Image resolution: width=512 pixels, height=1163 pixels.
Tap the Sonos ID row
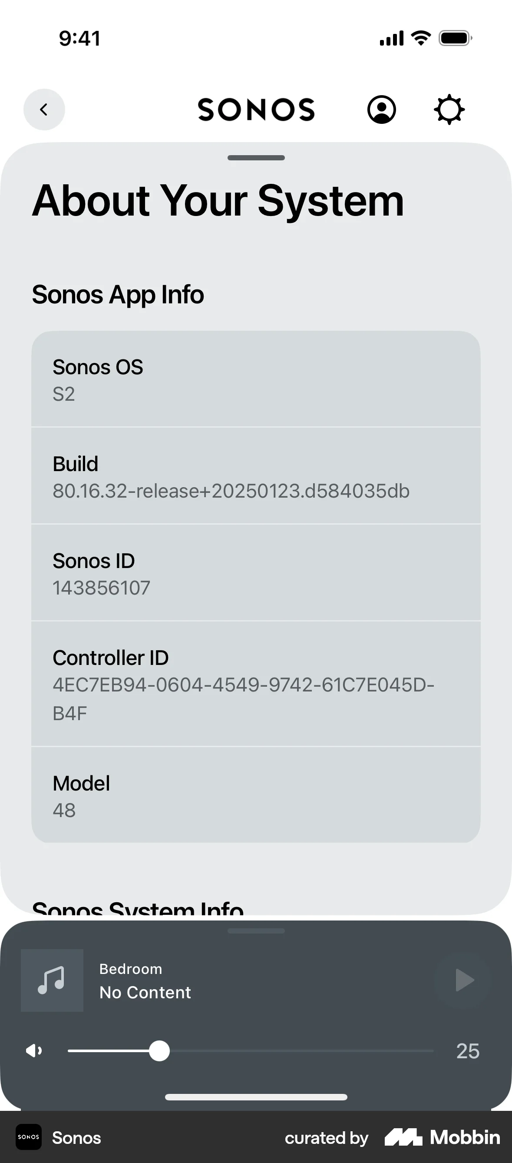[x=255, y=572]
